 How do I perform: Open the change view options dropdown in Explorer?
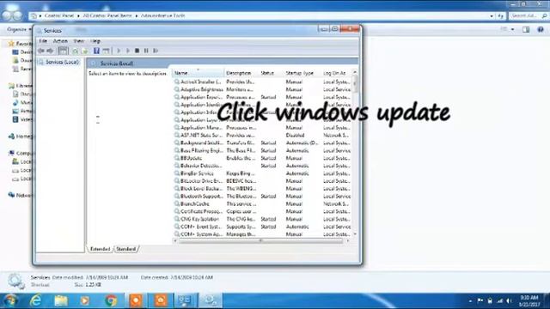[x=513, y=30]
